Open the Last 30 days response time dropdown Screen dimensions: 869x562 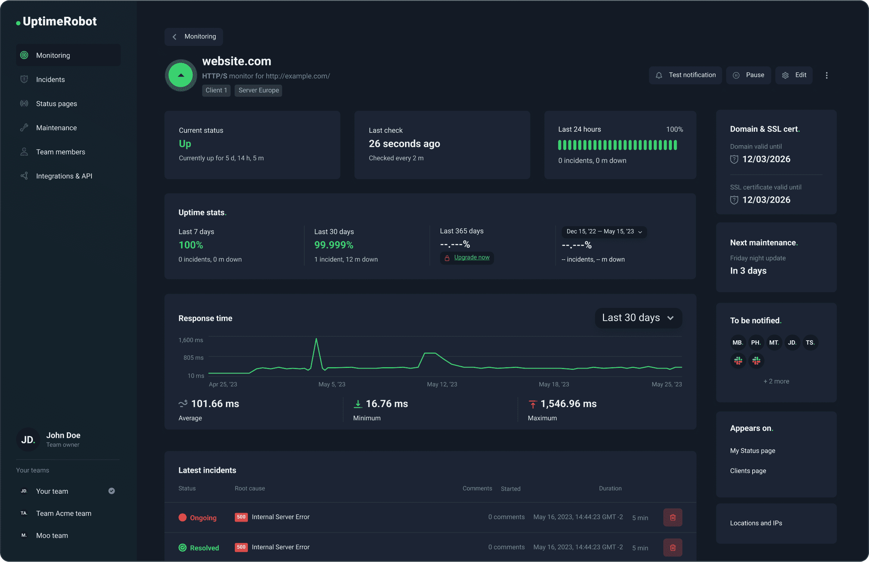(638, 318)
